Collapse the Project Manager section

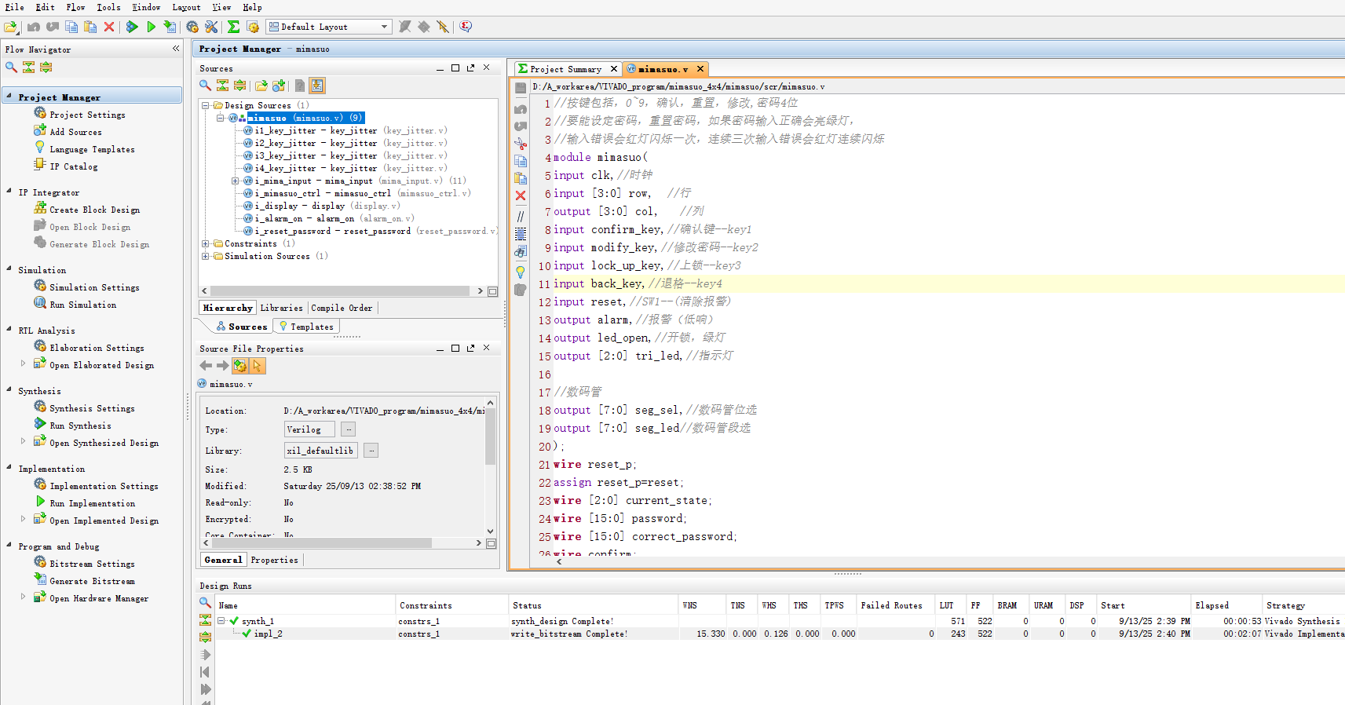coord(9,97)
